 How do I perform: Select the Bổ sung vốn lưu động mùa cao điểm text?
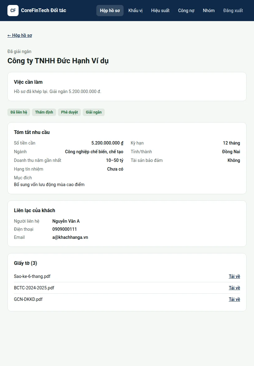(x=49, y=185)
